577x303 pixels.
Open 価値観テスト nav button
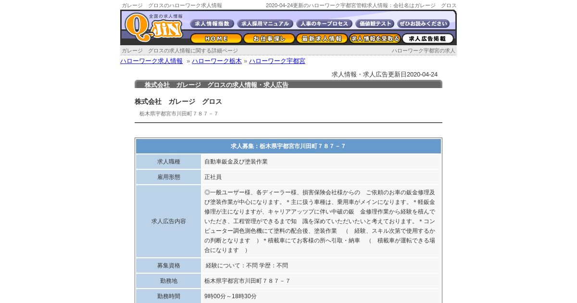click(x=375, y=24)
